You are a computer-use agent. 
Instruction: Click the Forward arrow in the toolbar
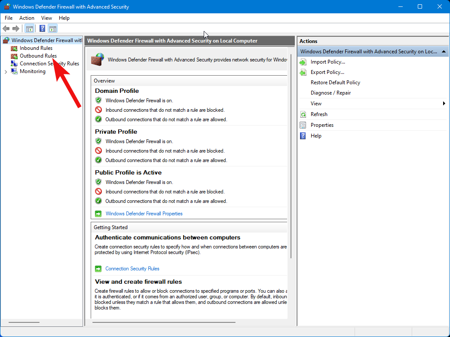(x=16, y=29)
